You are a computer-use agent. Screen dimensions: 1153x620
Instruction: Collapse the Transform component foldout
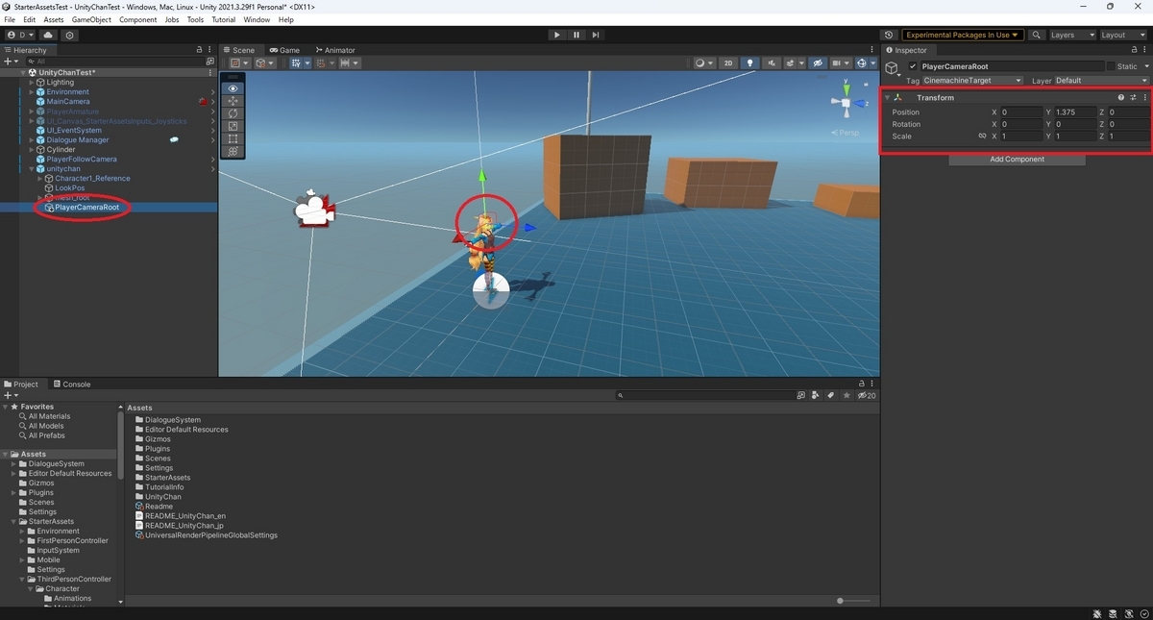click(x=888, y=98)
